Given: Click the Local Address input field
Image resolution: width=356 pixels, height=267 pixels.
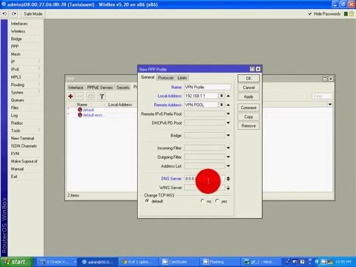Looking at the screenshot, I should pyautogui.click(x=201, y=96).
